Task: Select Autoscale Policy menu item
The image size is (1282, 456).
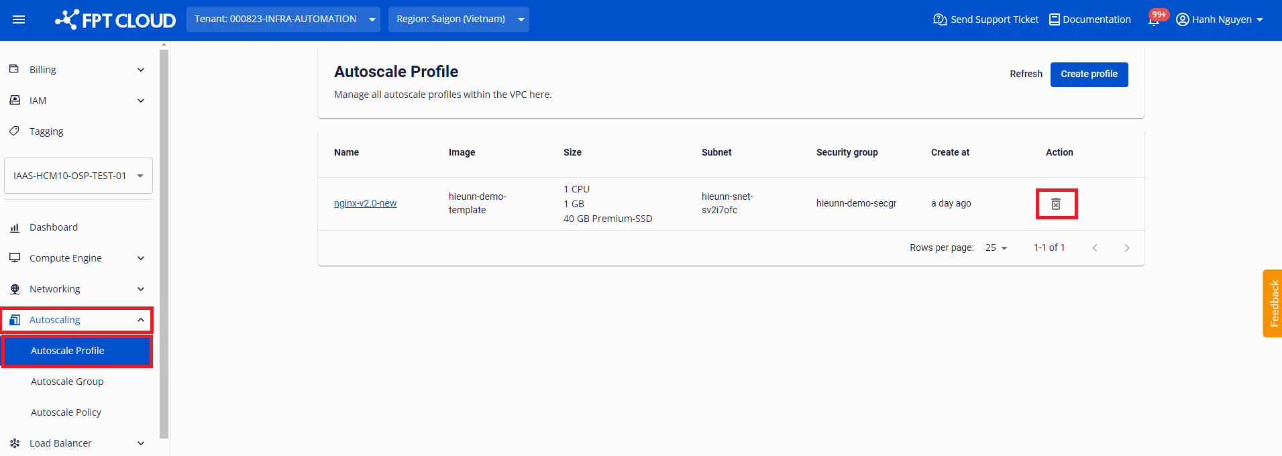Action: pos(66,412)
